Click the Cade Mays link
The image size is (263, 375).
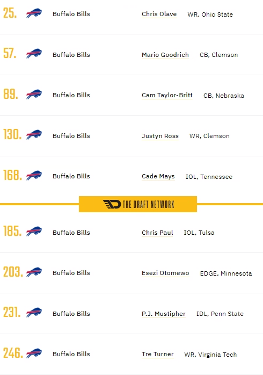tap(158, 176)
